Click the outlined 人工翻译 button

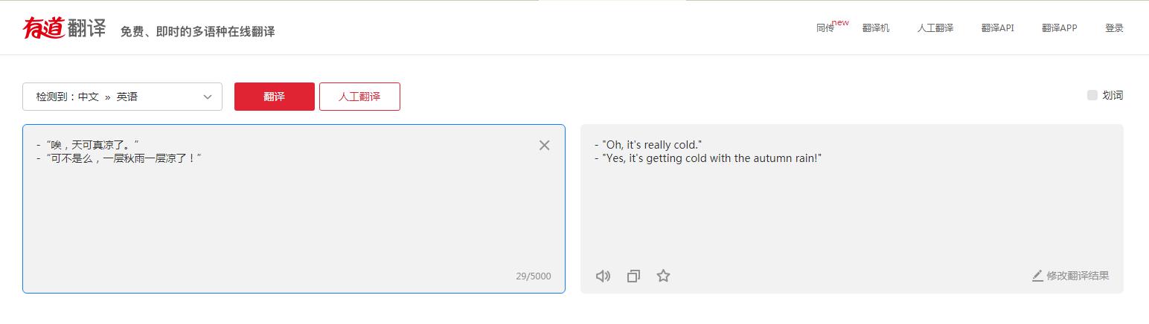pos(359,97)
